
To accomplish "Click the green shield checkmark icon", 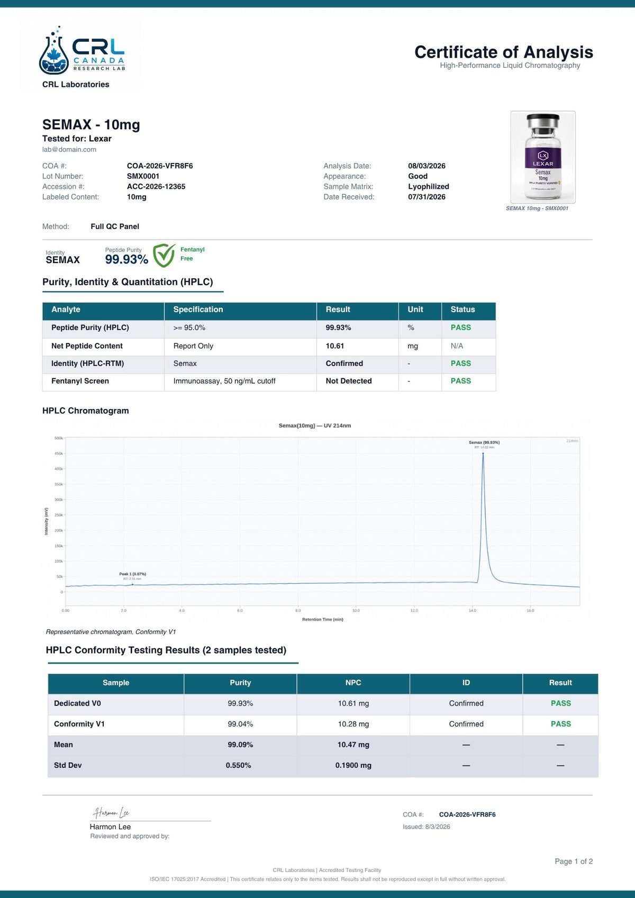I will 164,256.
